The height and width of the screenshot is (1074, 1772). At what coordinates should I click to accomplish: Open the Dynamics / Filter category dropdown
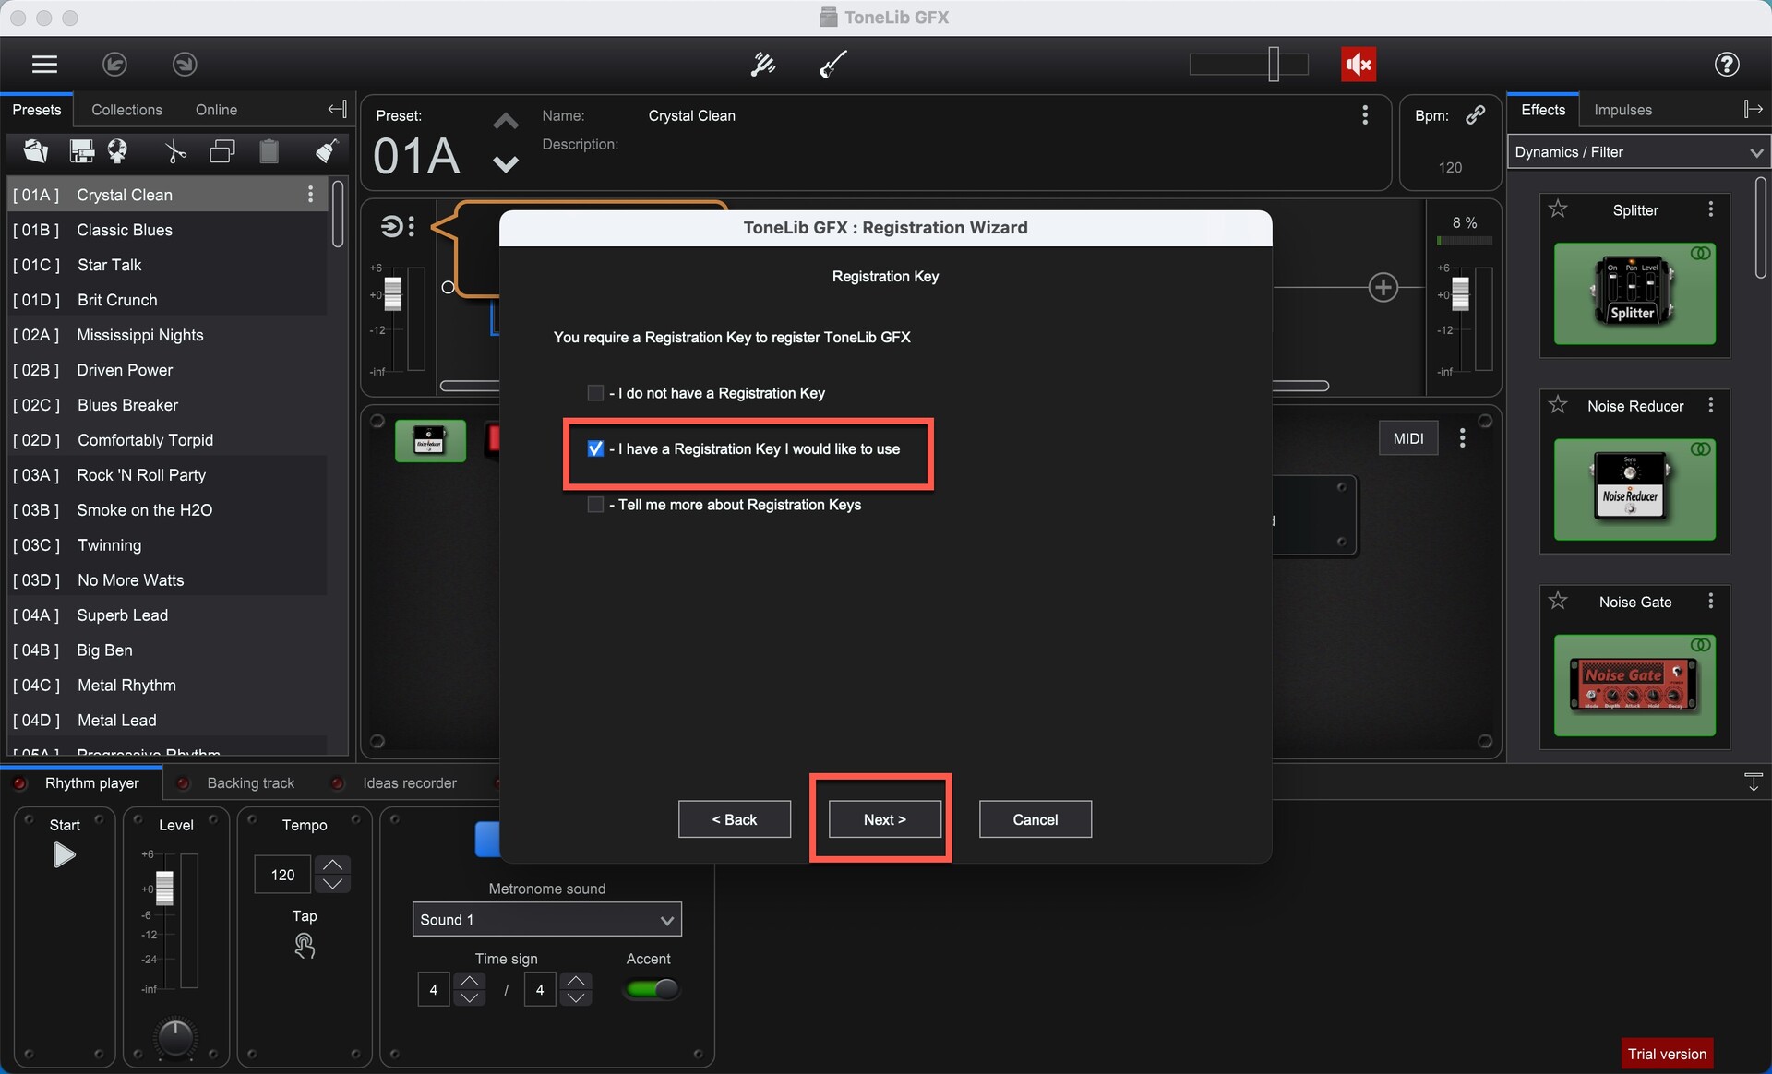pyautogui.click(x=1638, y=152)
